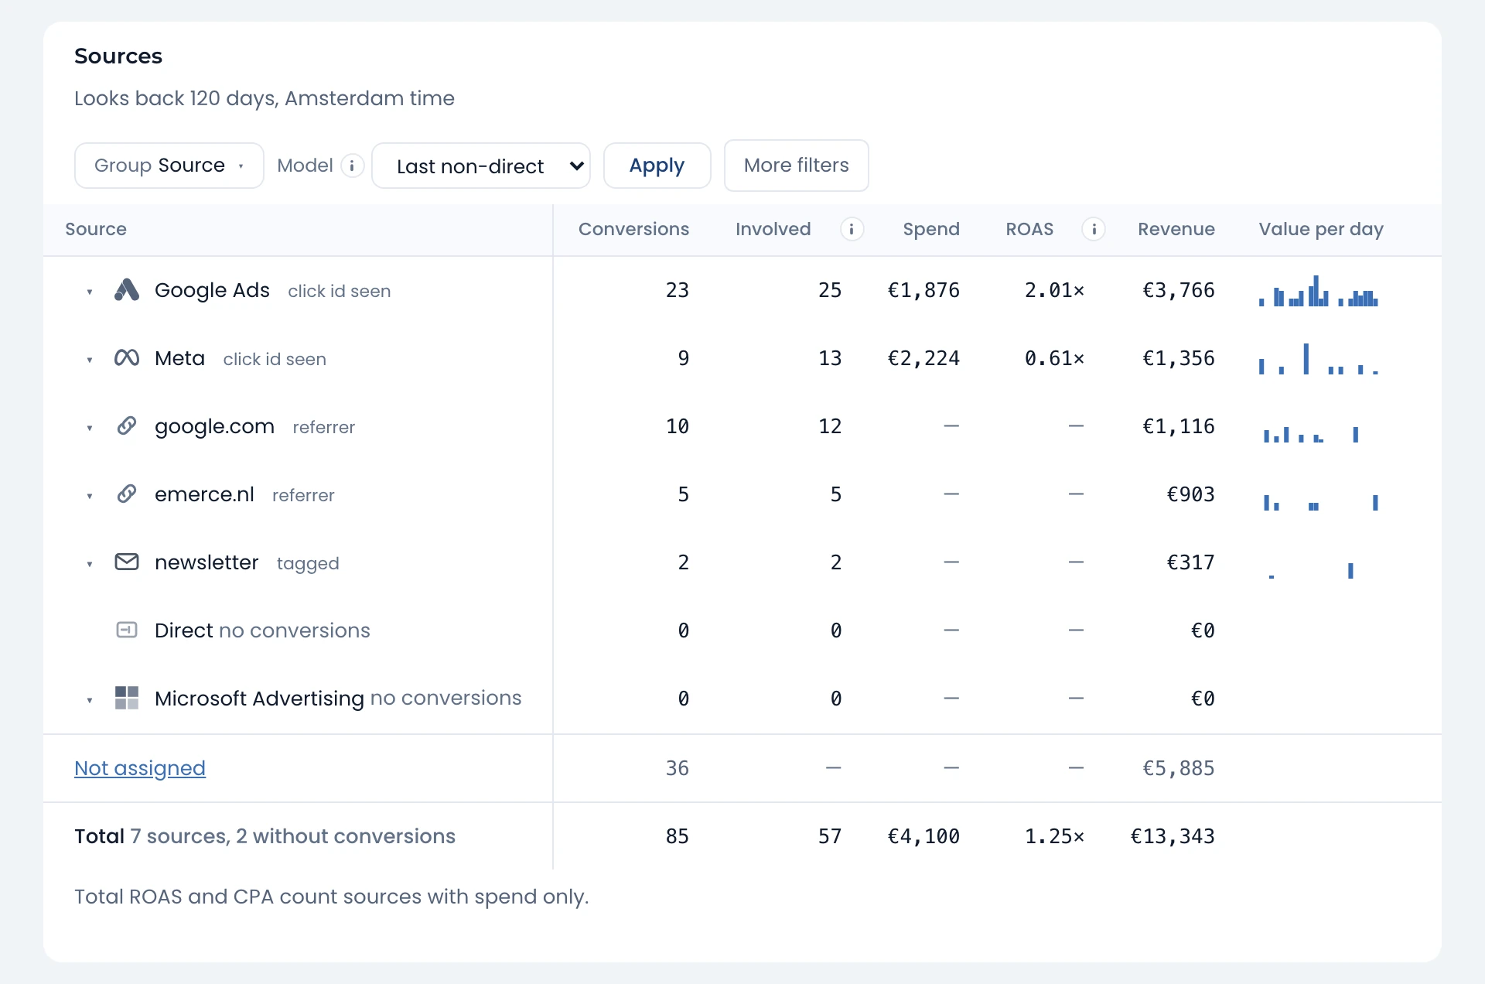The height and width of the screenshot is (984, 1485).
Task: Sort by the Conversions column header
Action: point(633,229)
